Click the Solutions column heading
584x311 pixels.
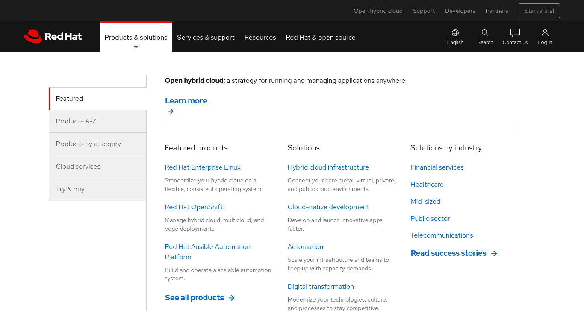pyautogui.click(x=304, y=148)
